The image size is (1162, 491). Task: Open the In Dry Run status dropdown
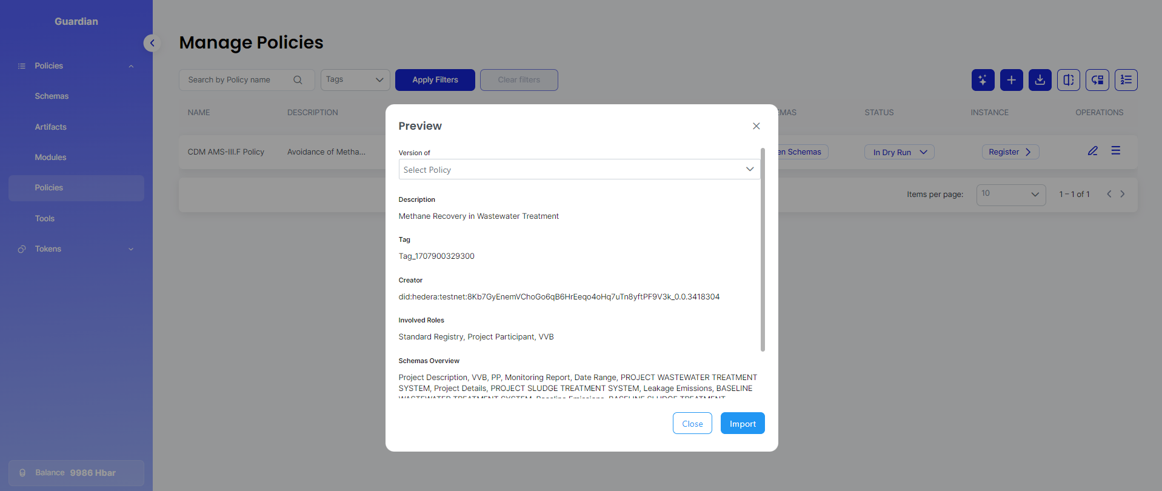899,152
